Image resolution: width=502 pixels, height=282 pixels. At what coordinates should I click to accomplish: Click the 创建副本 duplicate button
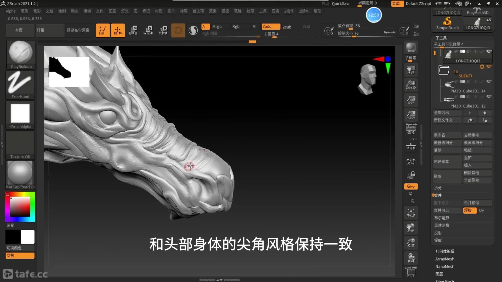[447, 161]
